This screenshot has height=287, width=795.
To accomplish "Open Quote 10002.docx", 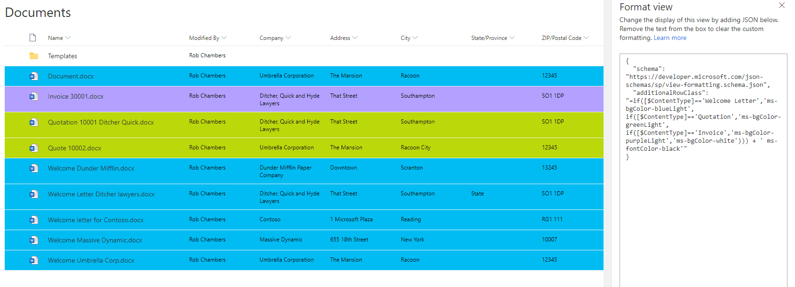I will [x=74, y=148].
